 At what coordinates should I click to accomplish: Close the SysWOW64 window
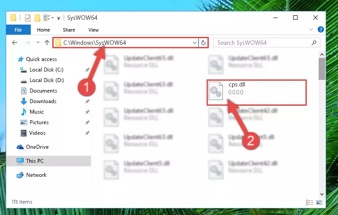pyautogui.click(x=316, y=18)
